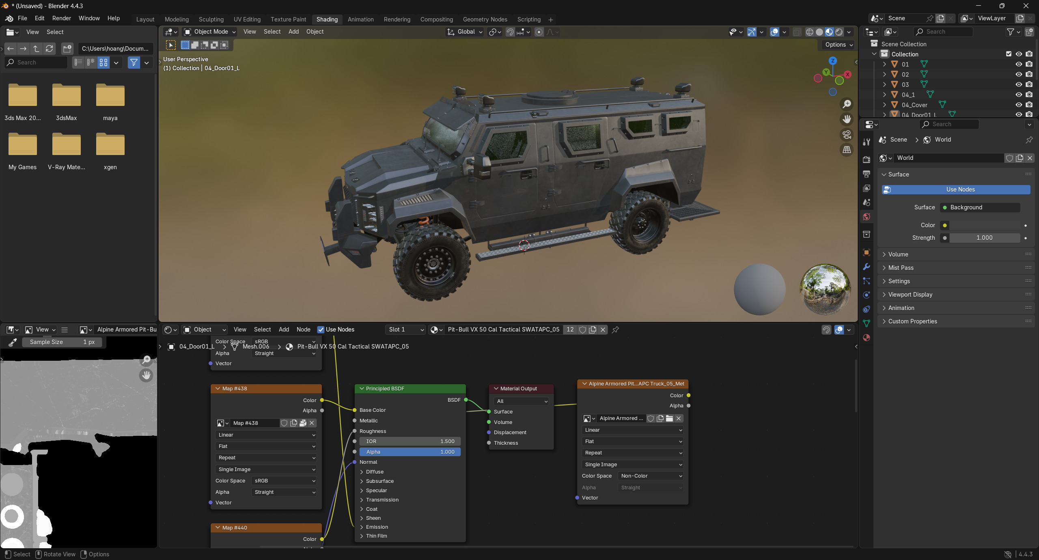
Task: Pin the node editor material
Action: click(615, 330)
